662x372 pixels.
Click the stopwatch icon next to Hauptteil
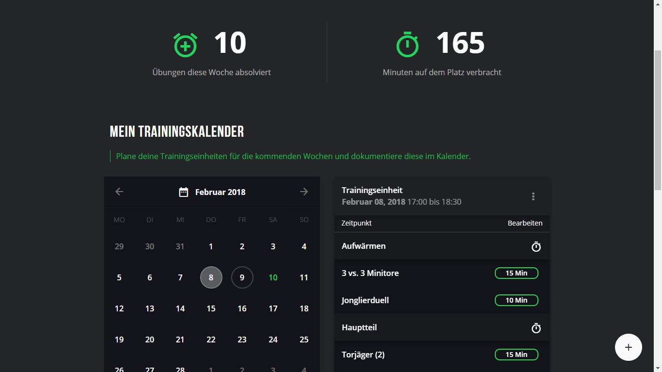click(x=536, y=328)
